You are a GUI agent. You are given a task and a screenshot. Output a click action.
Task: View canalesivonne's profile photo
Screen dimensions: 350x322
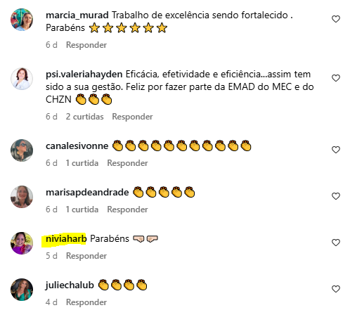(22, 150)
